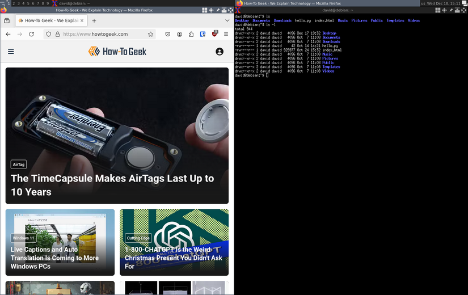Toggle always-on-top for terminal window
The height and width of the screenshot is (295, 468).
[x=457, y=10]
